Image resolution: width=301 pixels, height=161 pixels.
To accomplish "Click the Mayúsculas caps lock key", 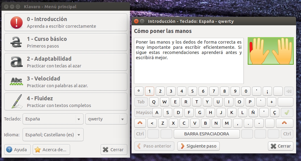I will (144, 113).
